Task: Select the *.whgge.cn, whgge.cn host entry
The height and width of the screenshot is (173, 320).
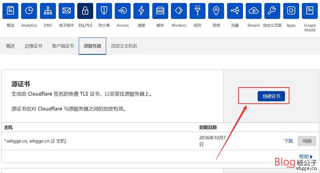Action: click(35, 141)
